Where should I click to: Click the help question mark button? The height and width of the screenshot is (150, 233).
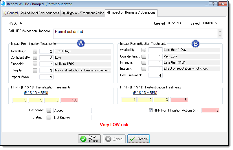(x=213, y=4)
